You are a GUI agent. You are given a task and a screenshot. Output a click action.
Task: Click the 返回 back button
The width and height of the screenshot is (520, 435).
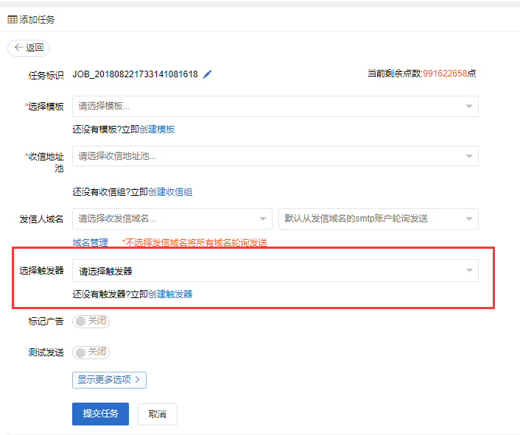(x=29, y=48)
